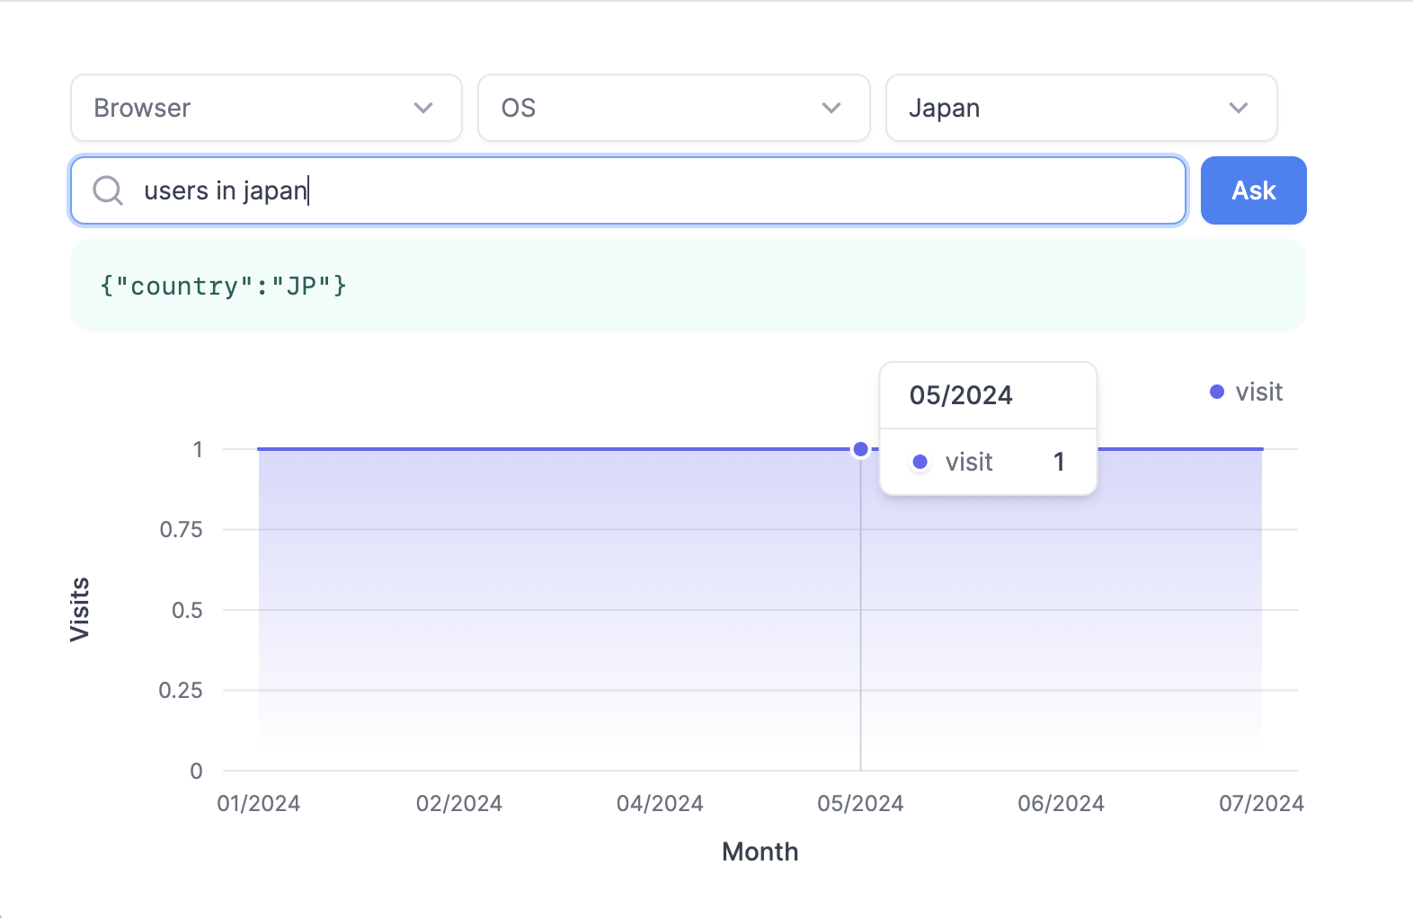Open the Browser filter dropdown
Viewport: 1413px width, 918px height.
(266, 108)
